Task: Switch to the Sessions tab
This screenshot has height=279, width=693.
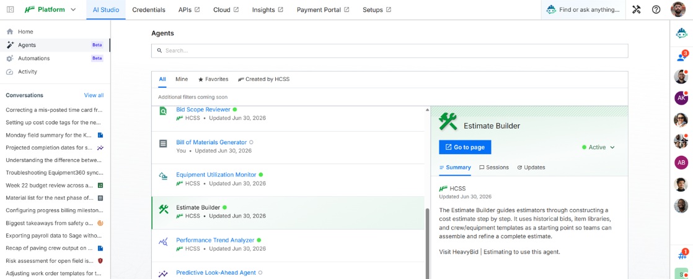Action: pos(493,168)
